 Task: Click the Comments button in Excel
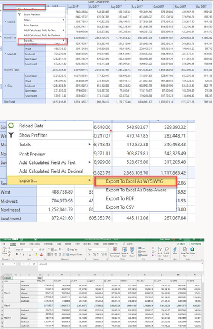click(x=195, y=244)
